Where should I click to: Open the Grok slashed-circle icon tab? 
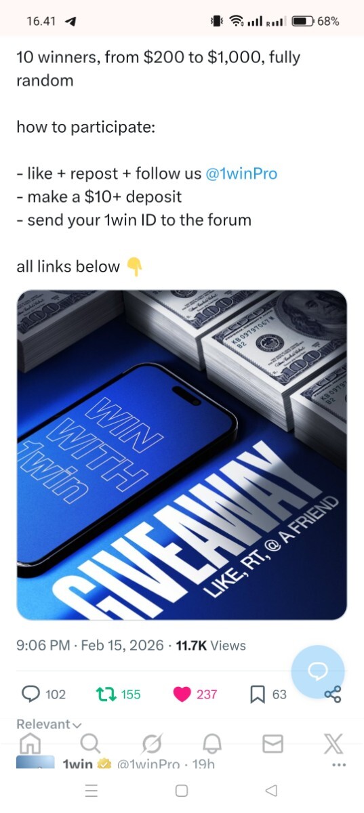152,744
